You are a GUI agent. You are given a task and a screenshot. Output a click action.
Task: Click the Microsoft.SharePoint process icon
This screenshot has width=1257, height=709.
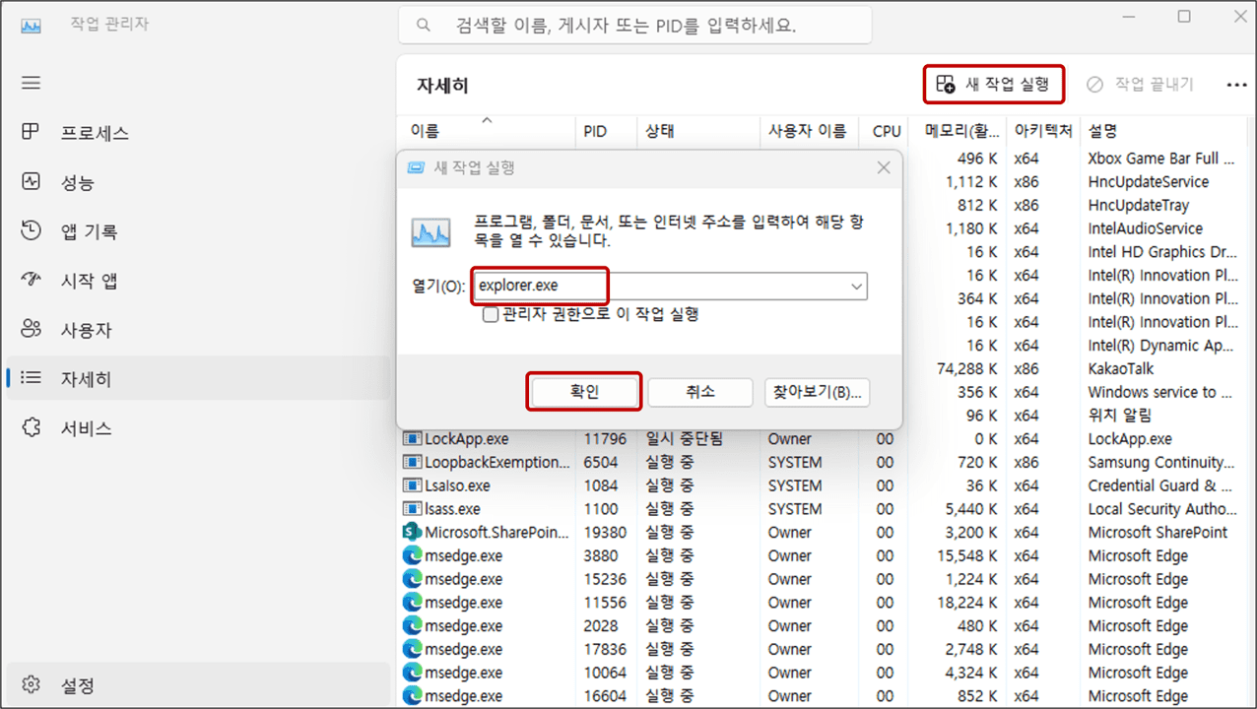[x=413, y=532]
